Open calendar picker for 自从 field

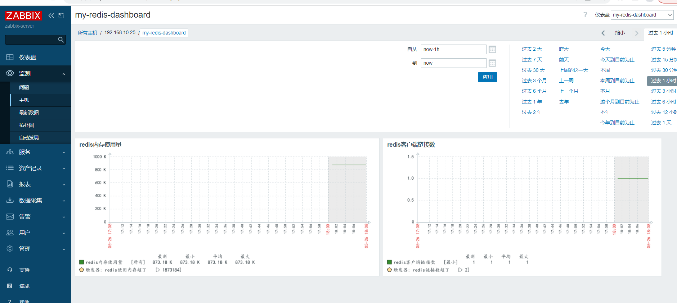click(x=492, y=50)
